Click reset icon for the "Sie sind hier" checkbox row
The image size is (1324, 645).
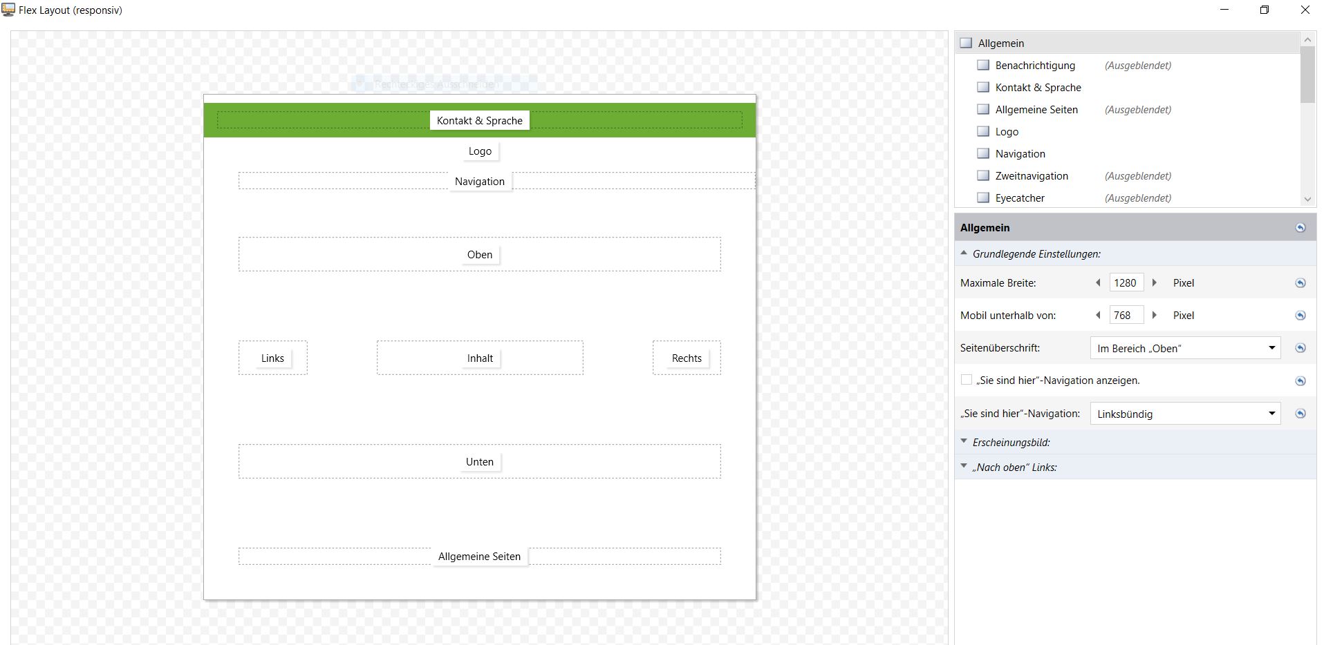coord(1300,381)
